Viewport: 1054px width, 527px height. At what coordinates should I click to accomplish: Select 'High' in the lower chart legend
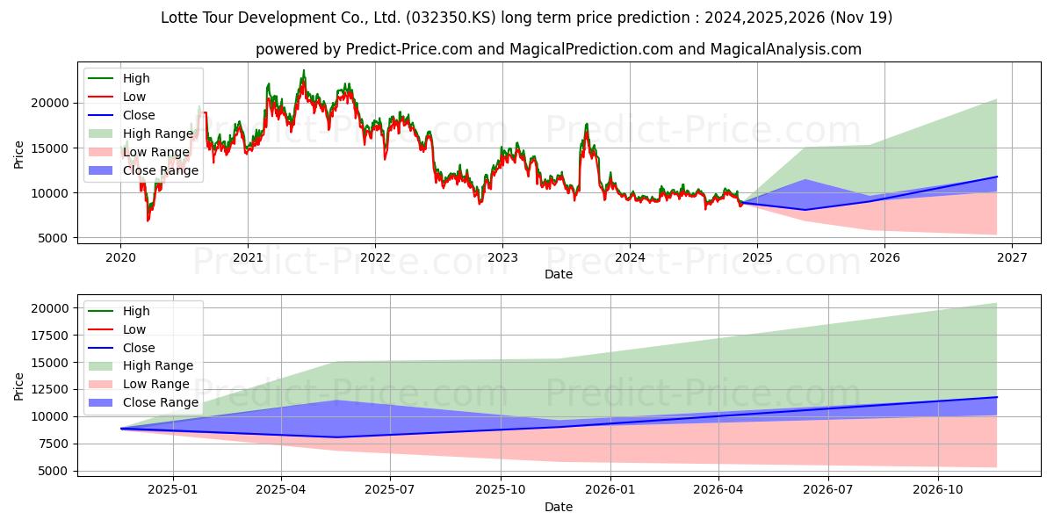136,311
